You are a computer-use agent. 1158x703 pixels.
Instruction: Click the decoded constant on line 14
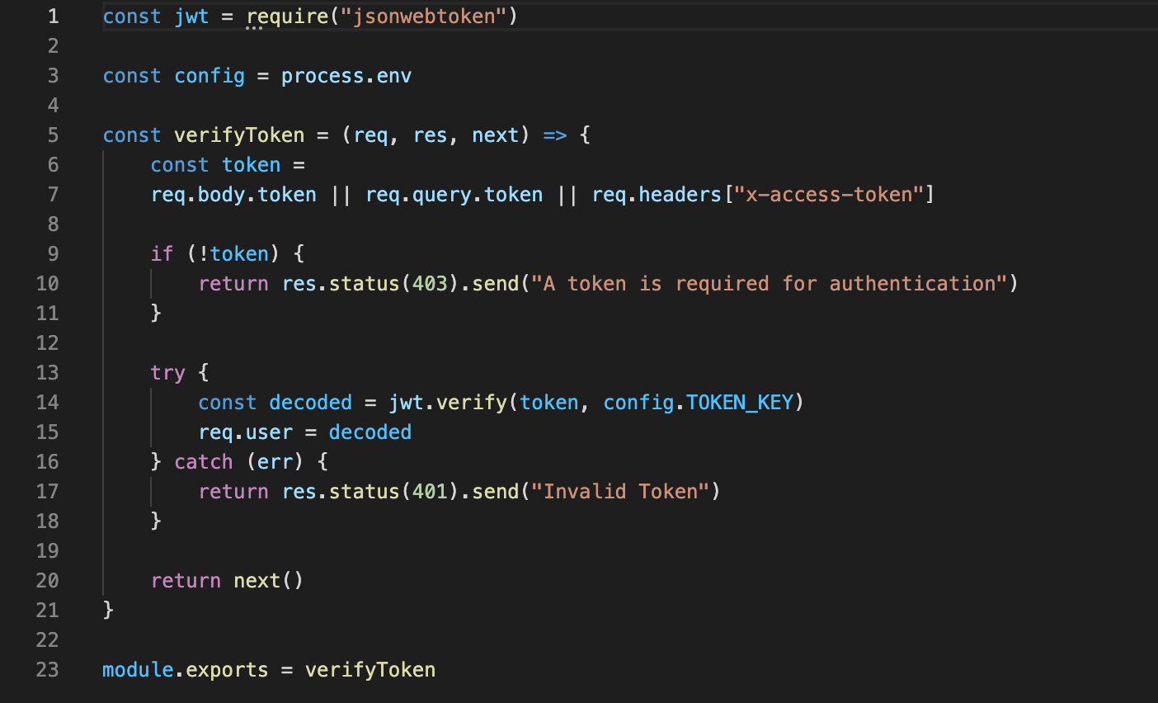coord(311,403)
